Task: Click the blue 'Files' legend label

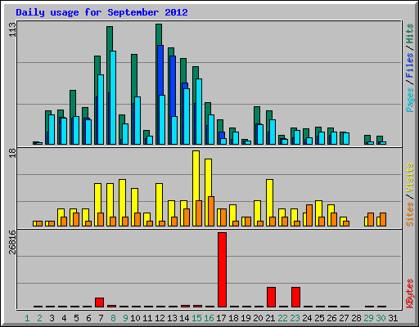Action: [x=410, y=65]
